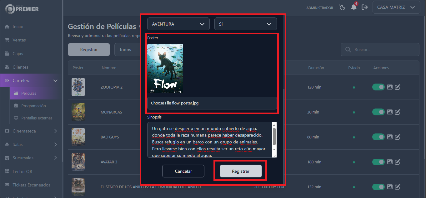426x198 pixels.
Task: Toggle the MONARCAS active switch
Action: (378, 112)
